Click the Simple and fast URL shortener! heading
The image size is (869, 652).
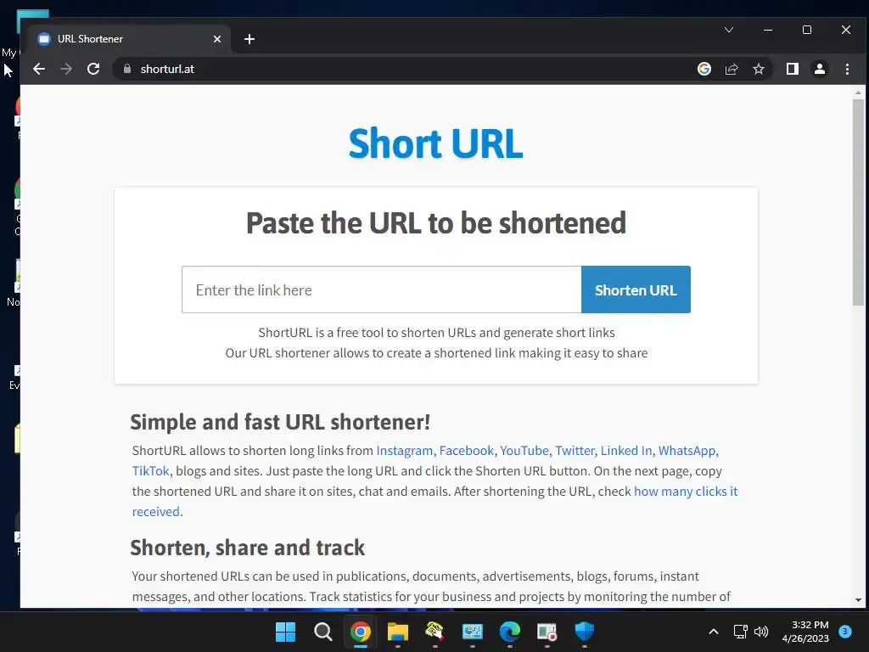click(280, 422)
